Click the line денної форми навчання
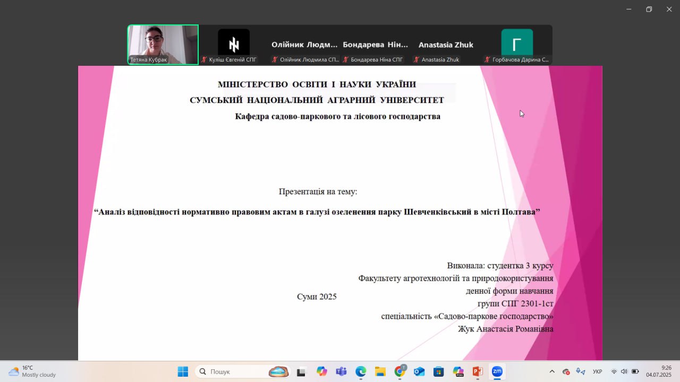680x382 pixels. pyautogui.click(x=509, y=291)
